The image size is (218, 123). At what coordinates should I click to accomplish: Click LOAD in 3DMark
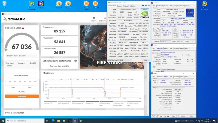click(x=13, y=87)
